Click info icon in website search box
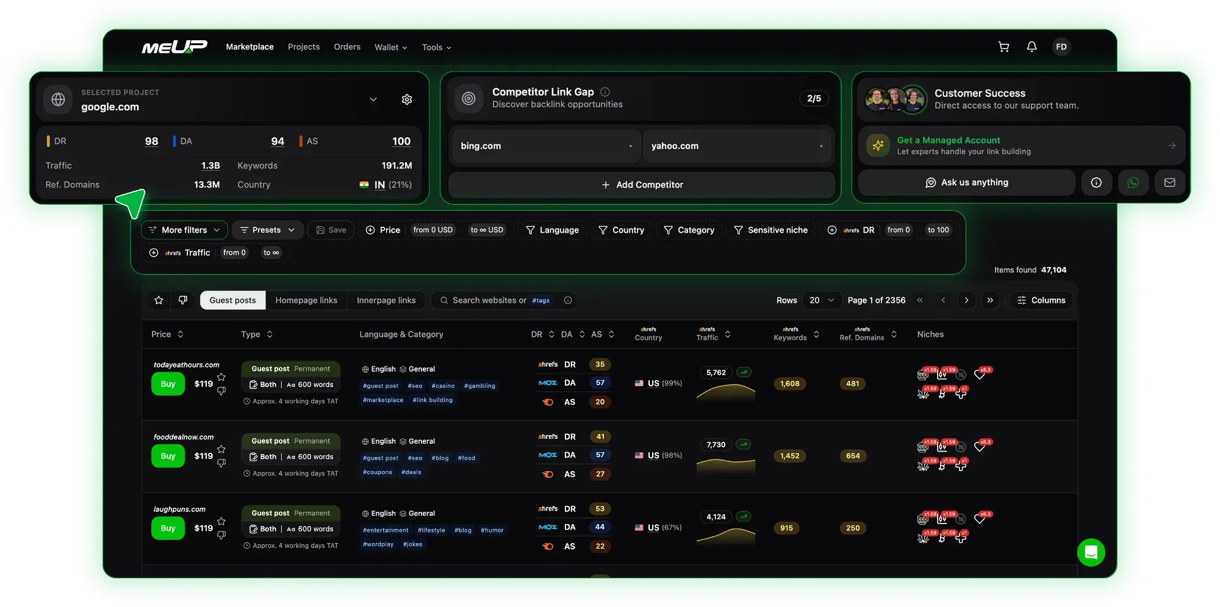This screenshot has width=1220, height=607. tap(568, 300)
